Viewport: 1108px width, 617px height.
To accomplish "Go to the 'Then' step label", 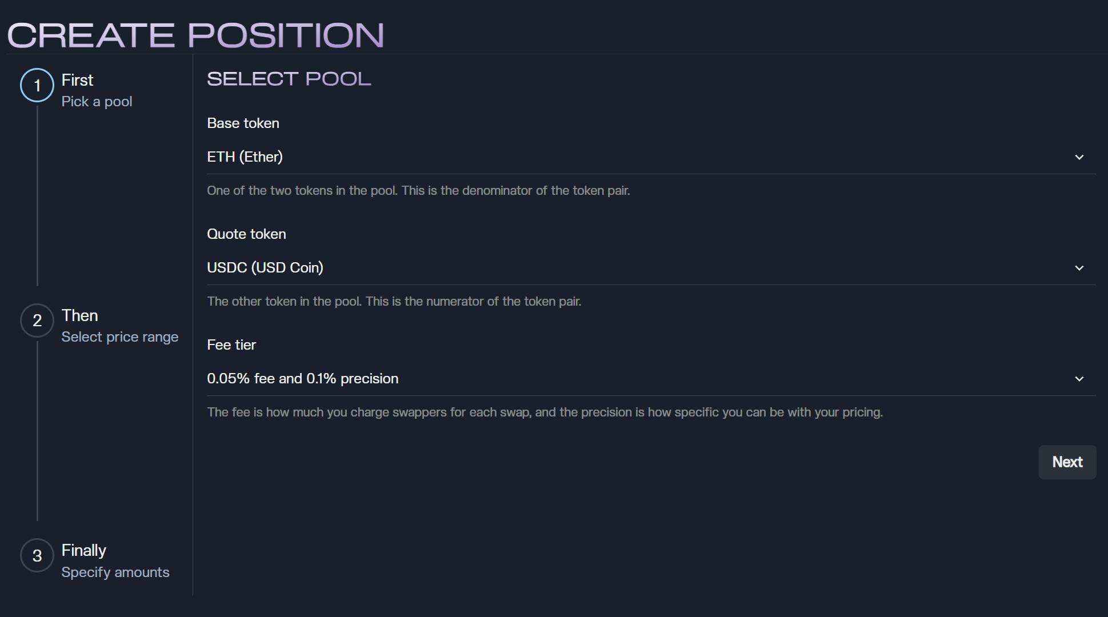I will click(79, 315).
